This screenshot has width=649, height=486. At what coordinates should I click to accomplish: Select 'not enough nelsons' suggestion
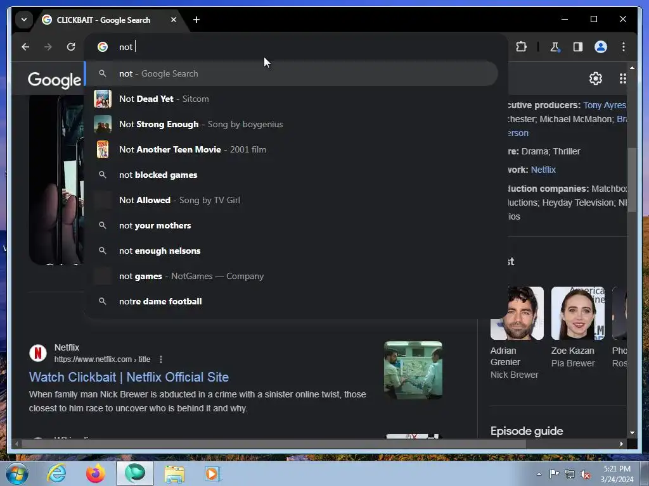[291, 251]
